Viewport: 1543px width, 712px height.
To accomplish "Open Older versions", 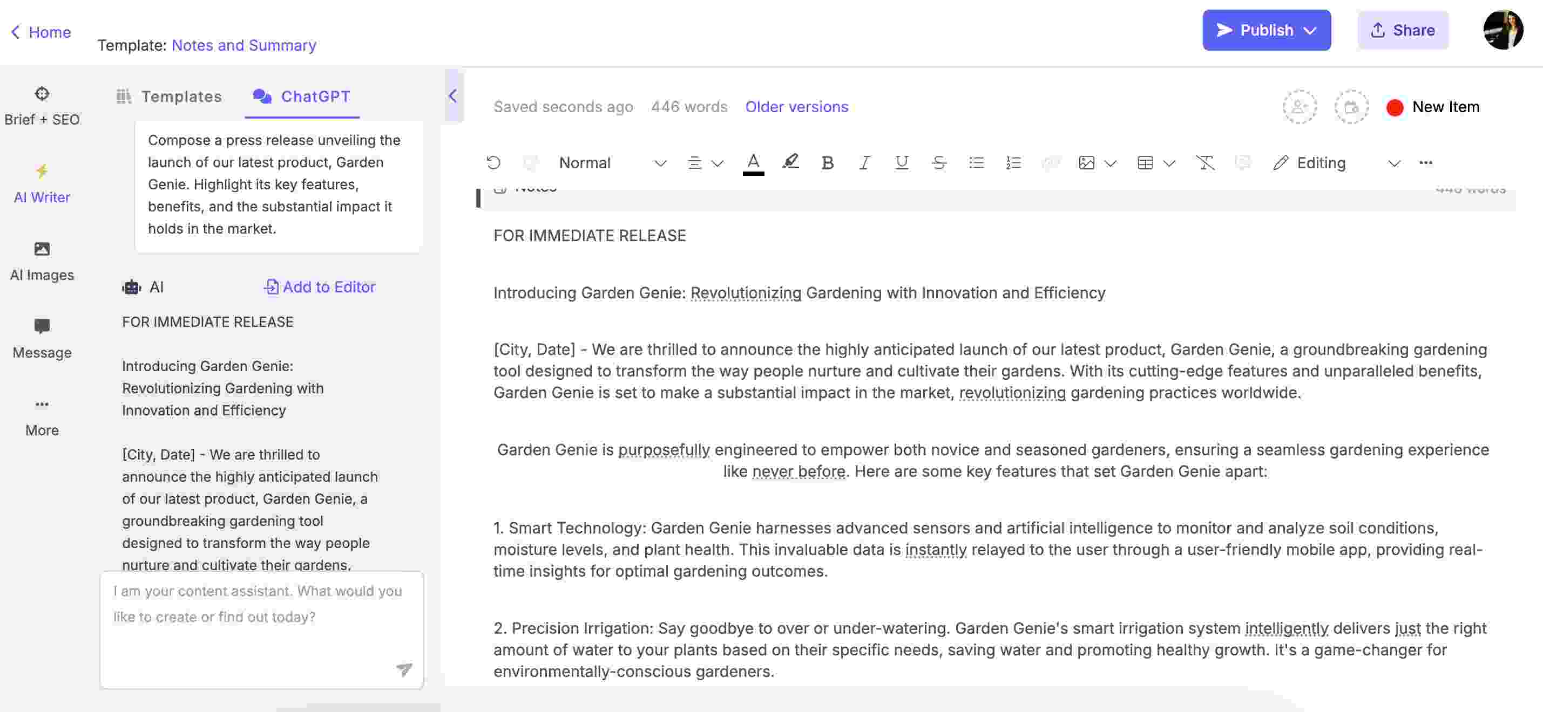I will pyautogui.click(x=796, y=106).
